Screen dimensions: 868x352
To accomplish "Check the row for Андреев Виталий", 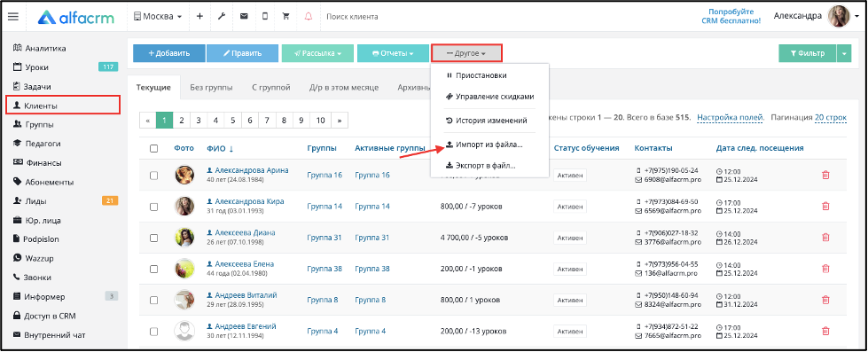I will coord(154,300).
